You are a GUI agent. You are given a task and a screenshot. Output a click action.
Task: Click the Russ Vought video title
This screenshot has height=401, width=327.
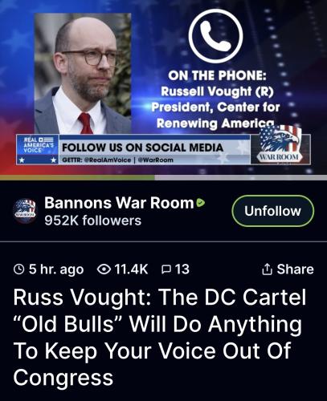coord(160,338)
